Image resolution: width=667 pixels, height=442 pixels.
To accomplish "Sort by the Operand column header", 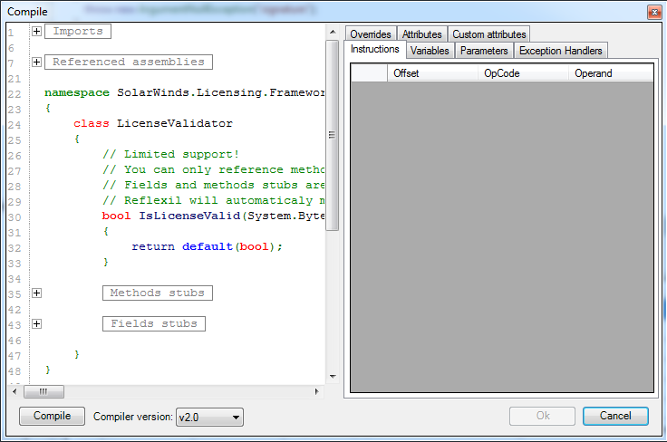I will point(611,73).
